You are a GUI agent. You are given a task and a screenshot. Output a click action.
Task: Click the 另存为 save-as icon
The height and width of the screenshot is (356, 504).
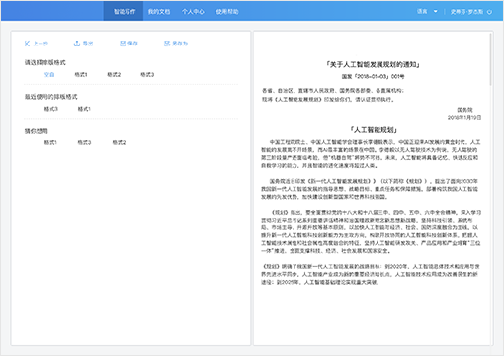[x=167, y=44]
